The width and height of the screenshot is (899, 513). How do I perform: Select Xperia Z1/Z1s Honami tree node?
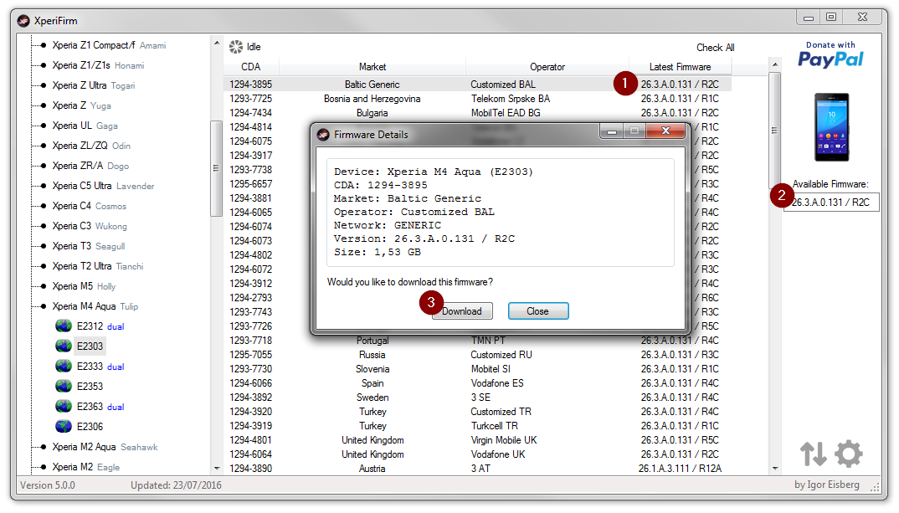98,65
